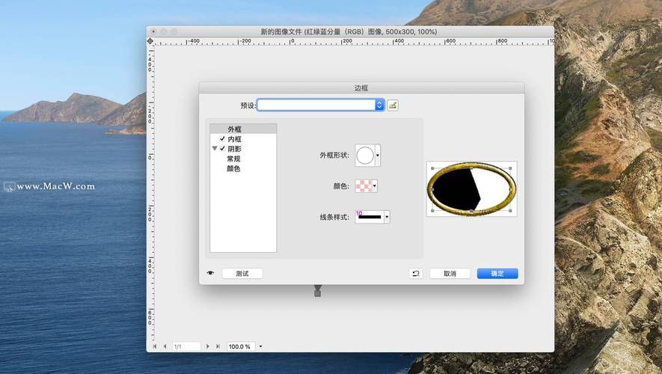Viewport: 662px width, 374px height.
Task: Select 外框 in the border list
Action: (243, 129)
